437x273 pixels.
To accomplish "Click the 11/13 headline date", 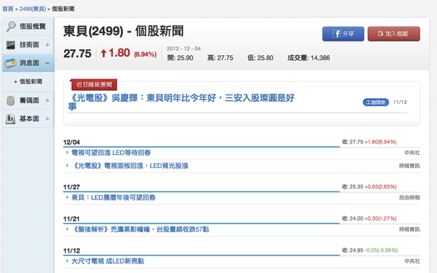I will coord(400,102).
